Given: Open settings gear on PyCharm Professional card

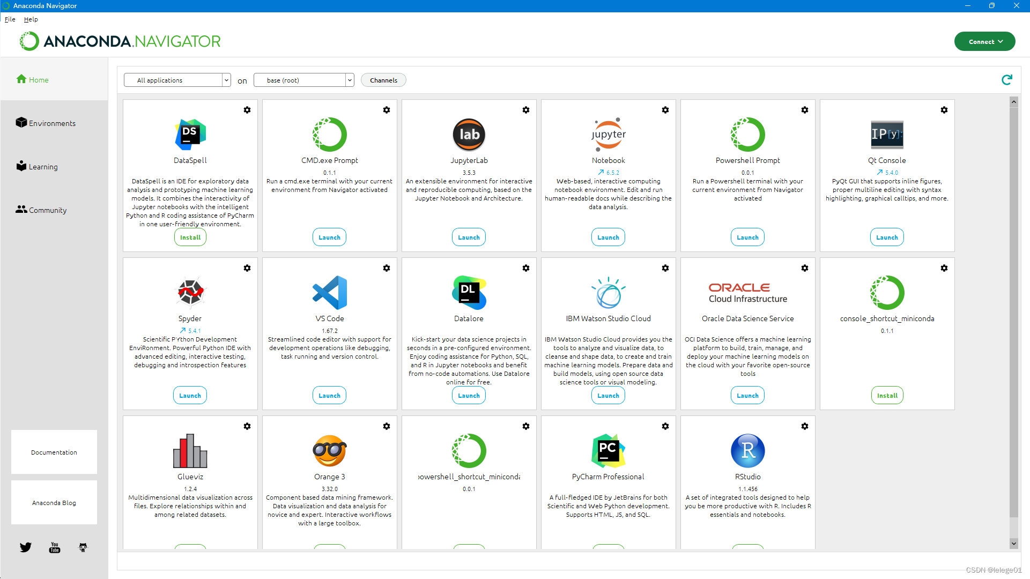Looking at the screenshot, I should (x=665, y=426).
